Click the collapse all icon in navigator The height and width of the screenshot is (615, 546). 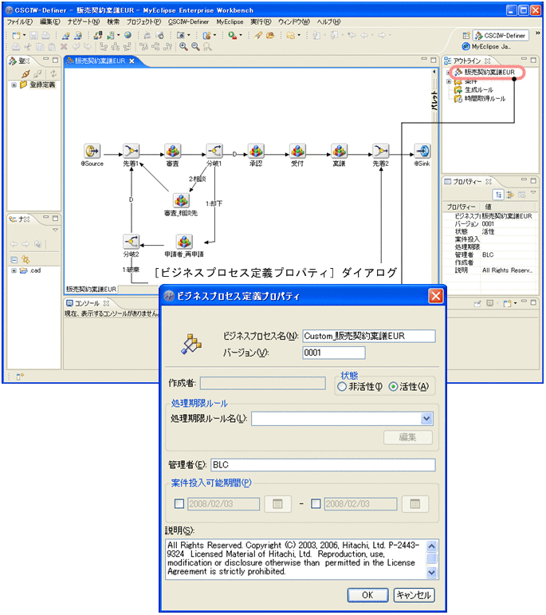tap(14, 260)
